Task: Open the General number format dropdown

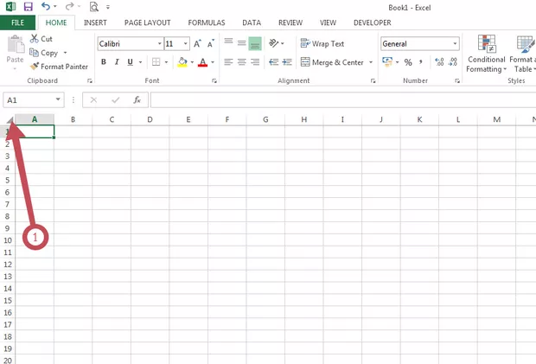Action: tap(455, 44)
